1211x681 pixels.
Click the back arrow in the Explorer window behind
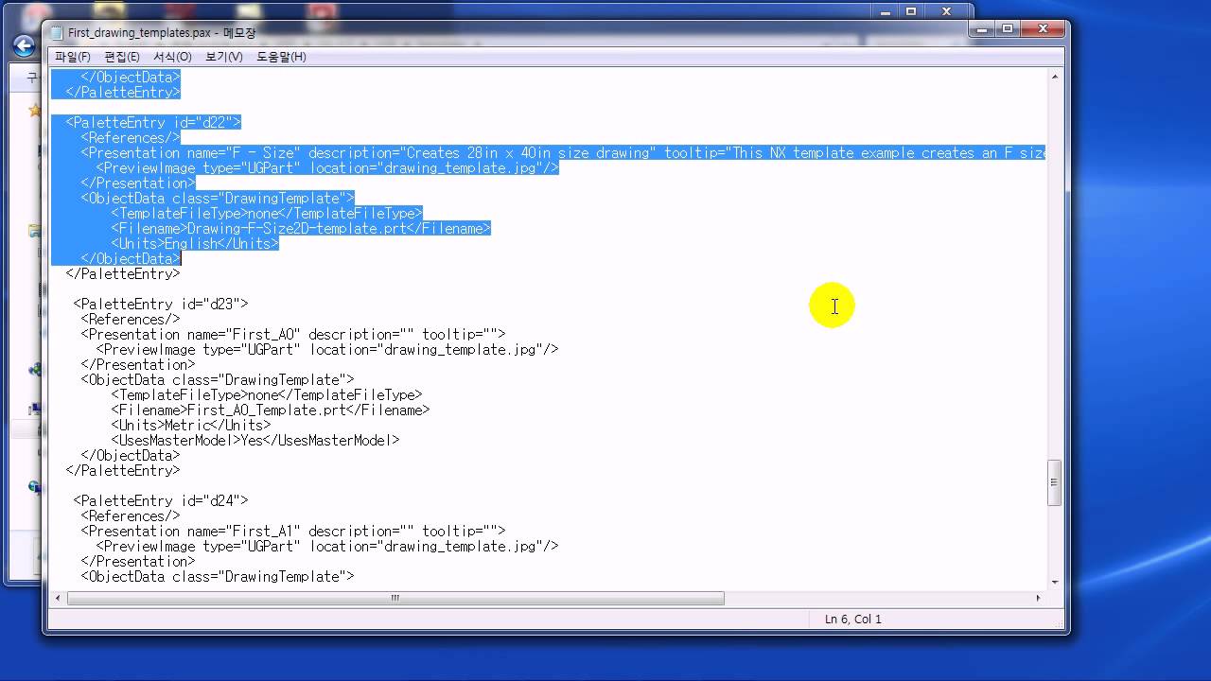[x=23, y=45]
